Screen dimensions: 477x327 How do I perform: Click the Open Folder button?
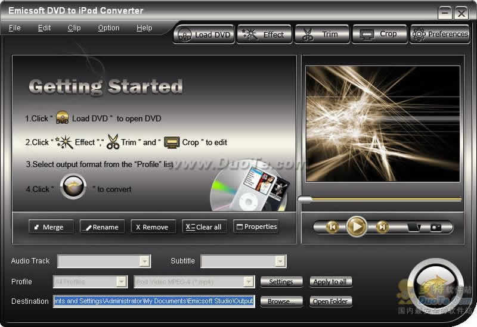pyautogui.click(x=331, y=301)
